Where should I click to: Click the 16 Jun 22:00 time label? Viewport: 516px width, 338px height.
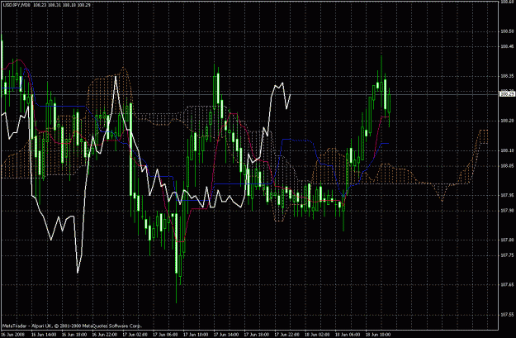click(104, 335)
